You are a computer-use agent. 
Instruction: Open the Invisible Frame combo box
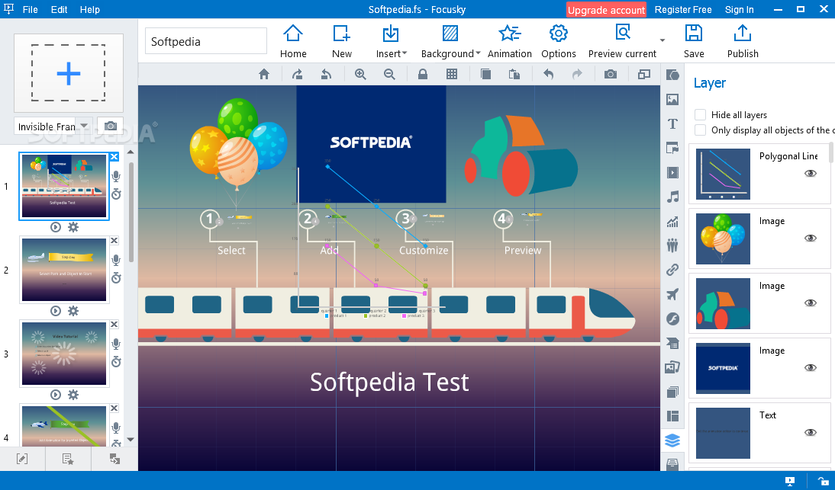pos(53,127)
